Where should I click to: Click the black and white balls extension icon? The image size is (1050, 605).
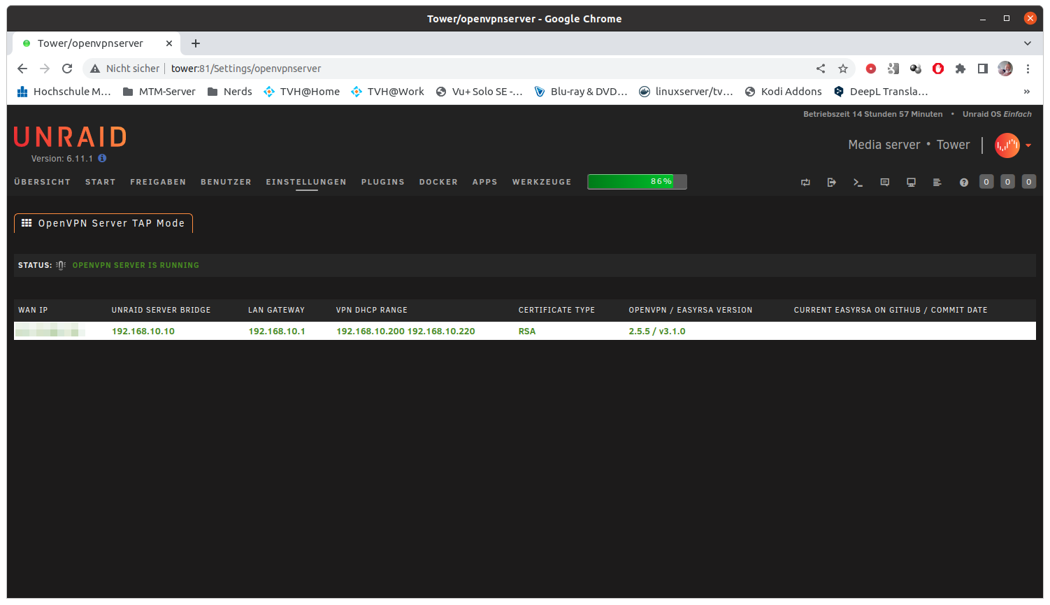[916, 69]
